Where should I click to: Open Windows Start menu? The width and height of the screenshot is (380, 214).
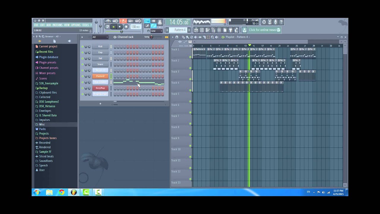point(37,192)
